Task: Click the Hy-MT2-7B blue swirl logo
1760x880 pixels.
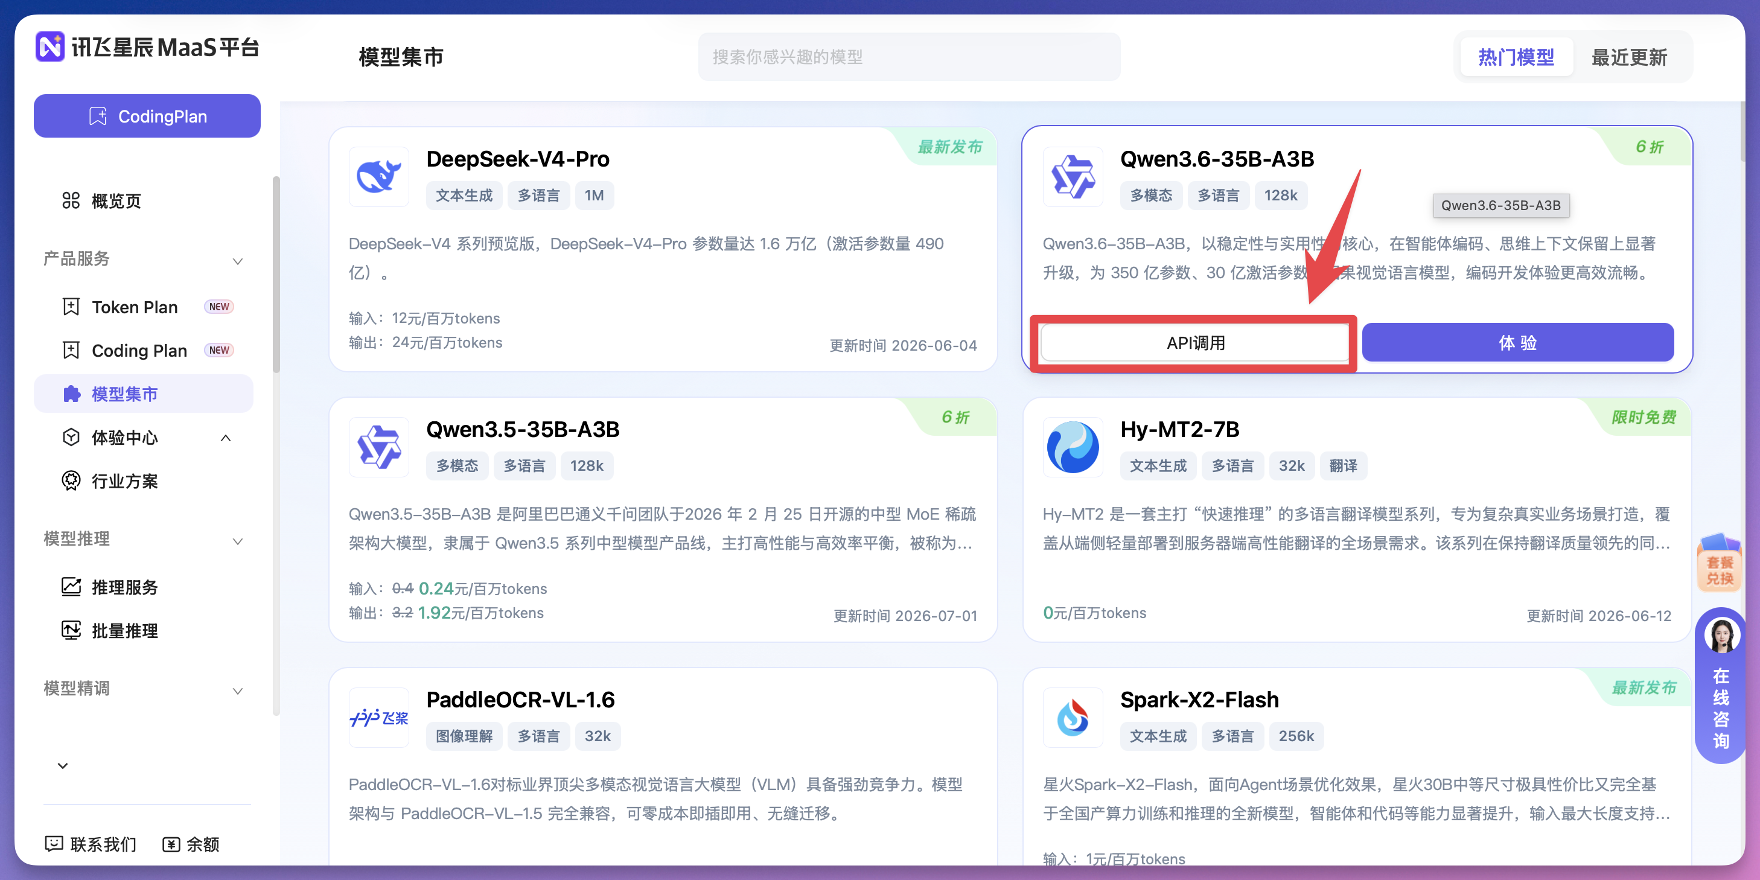Action: click(1073, 447)
